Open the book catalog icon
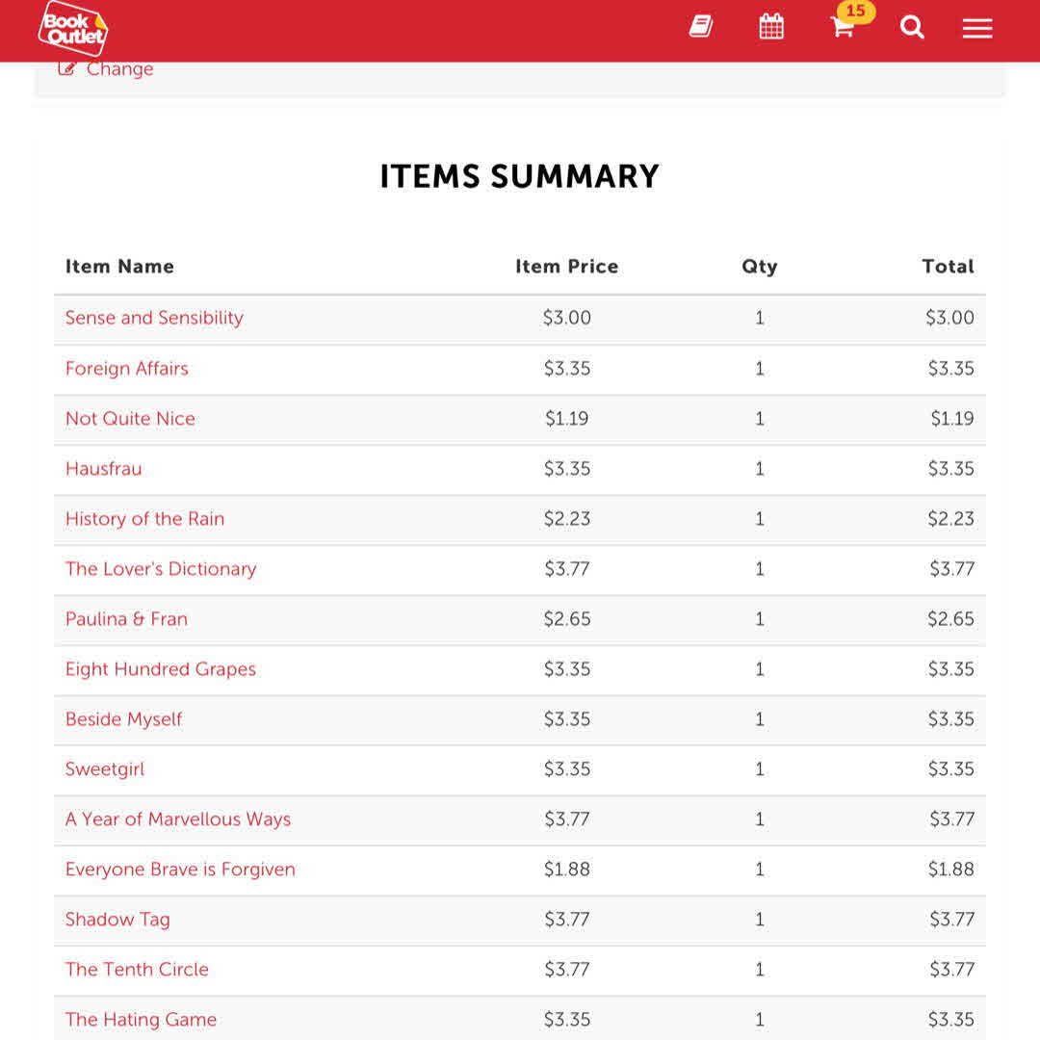The width and height of the screenshot is (1040, 1040). [701, 27]
